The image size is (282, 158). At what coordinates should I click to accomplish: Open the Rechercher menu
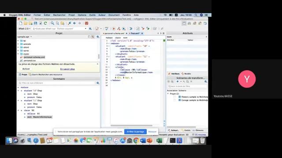point(59,15)
